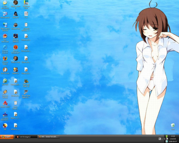Select the Longman dictionary shortcut
This screenshot has height=143, width=179.
pos(5,116)
